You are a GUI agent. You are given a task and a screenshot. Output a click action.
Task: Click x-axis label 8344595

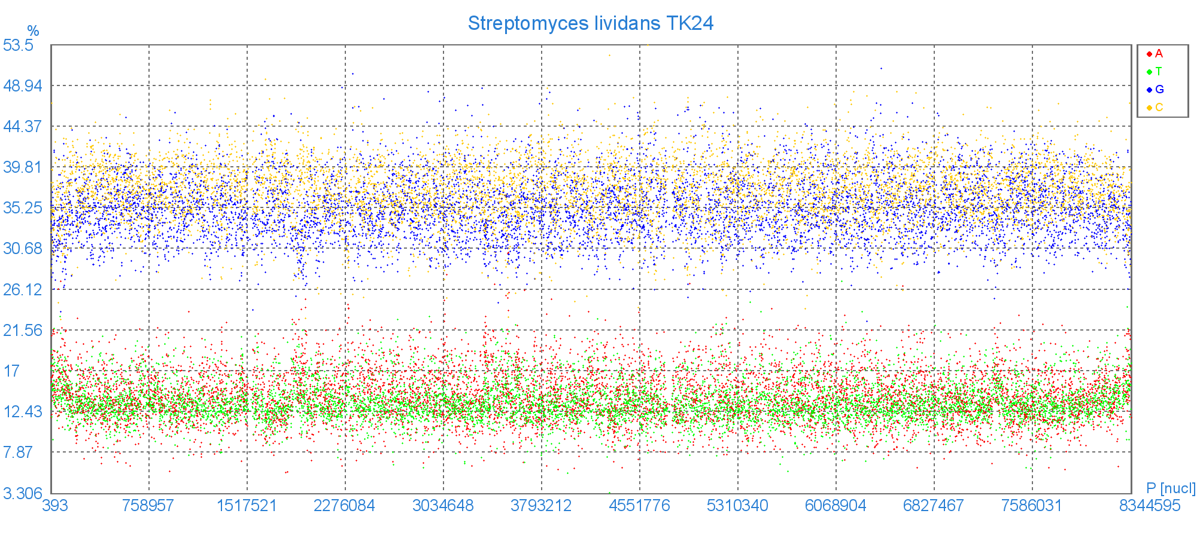1150,506
